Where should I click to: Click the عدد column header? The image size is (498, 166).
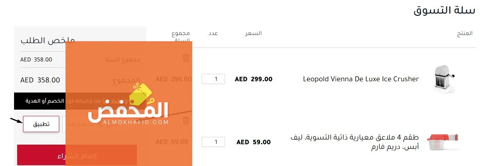coord(213,33)
